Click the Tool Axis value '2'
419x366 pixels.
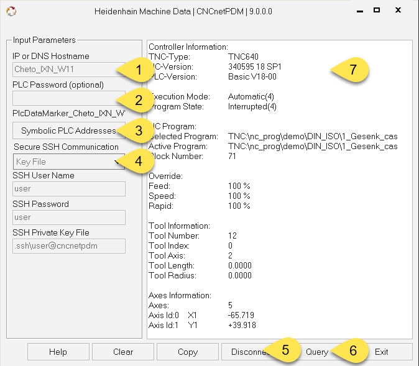click(x=231, y=255)
